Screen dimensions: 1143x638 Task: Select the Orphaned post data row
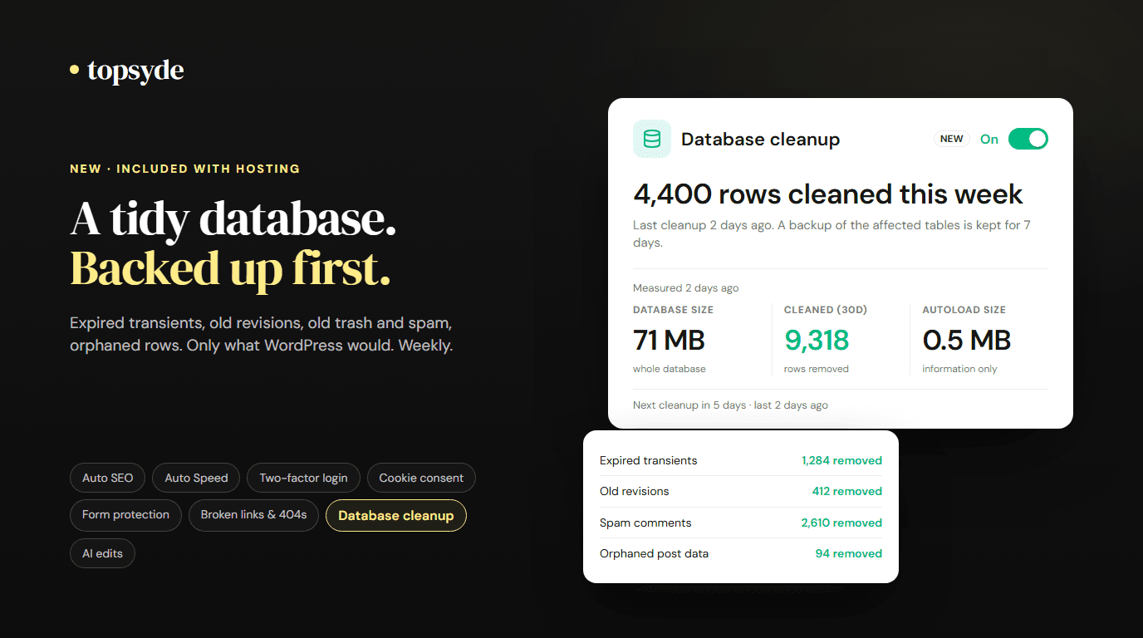click(x=741, y=553)
